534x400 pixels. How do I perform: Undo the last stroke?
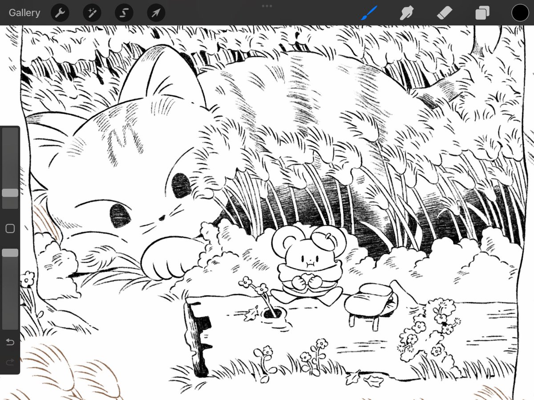(10, 342)
